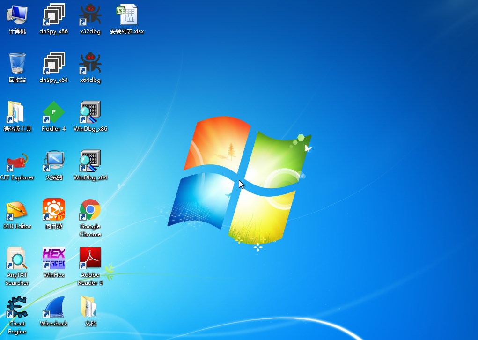478x340 pixels.
Task: Select the x32dbg debugger icon
Action: (90, 15)
